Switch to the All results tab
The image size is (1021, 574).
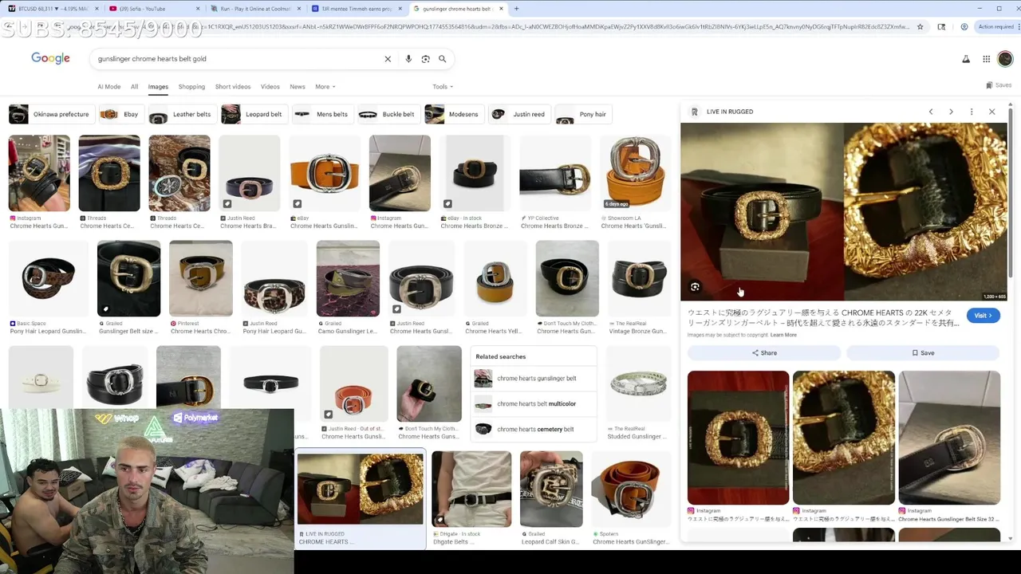point(134,87)
